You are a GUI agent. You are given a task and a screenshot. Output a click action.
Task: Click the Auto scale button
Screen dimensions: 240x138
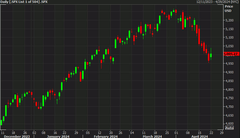coord(229,128)
